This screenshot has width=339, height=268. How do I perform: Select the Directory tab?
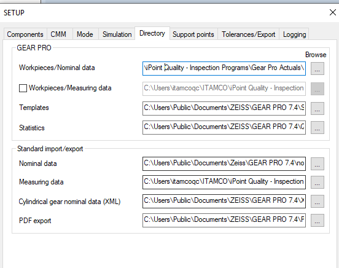(152, 33)
